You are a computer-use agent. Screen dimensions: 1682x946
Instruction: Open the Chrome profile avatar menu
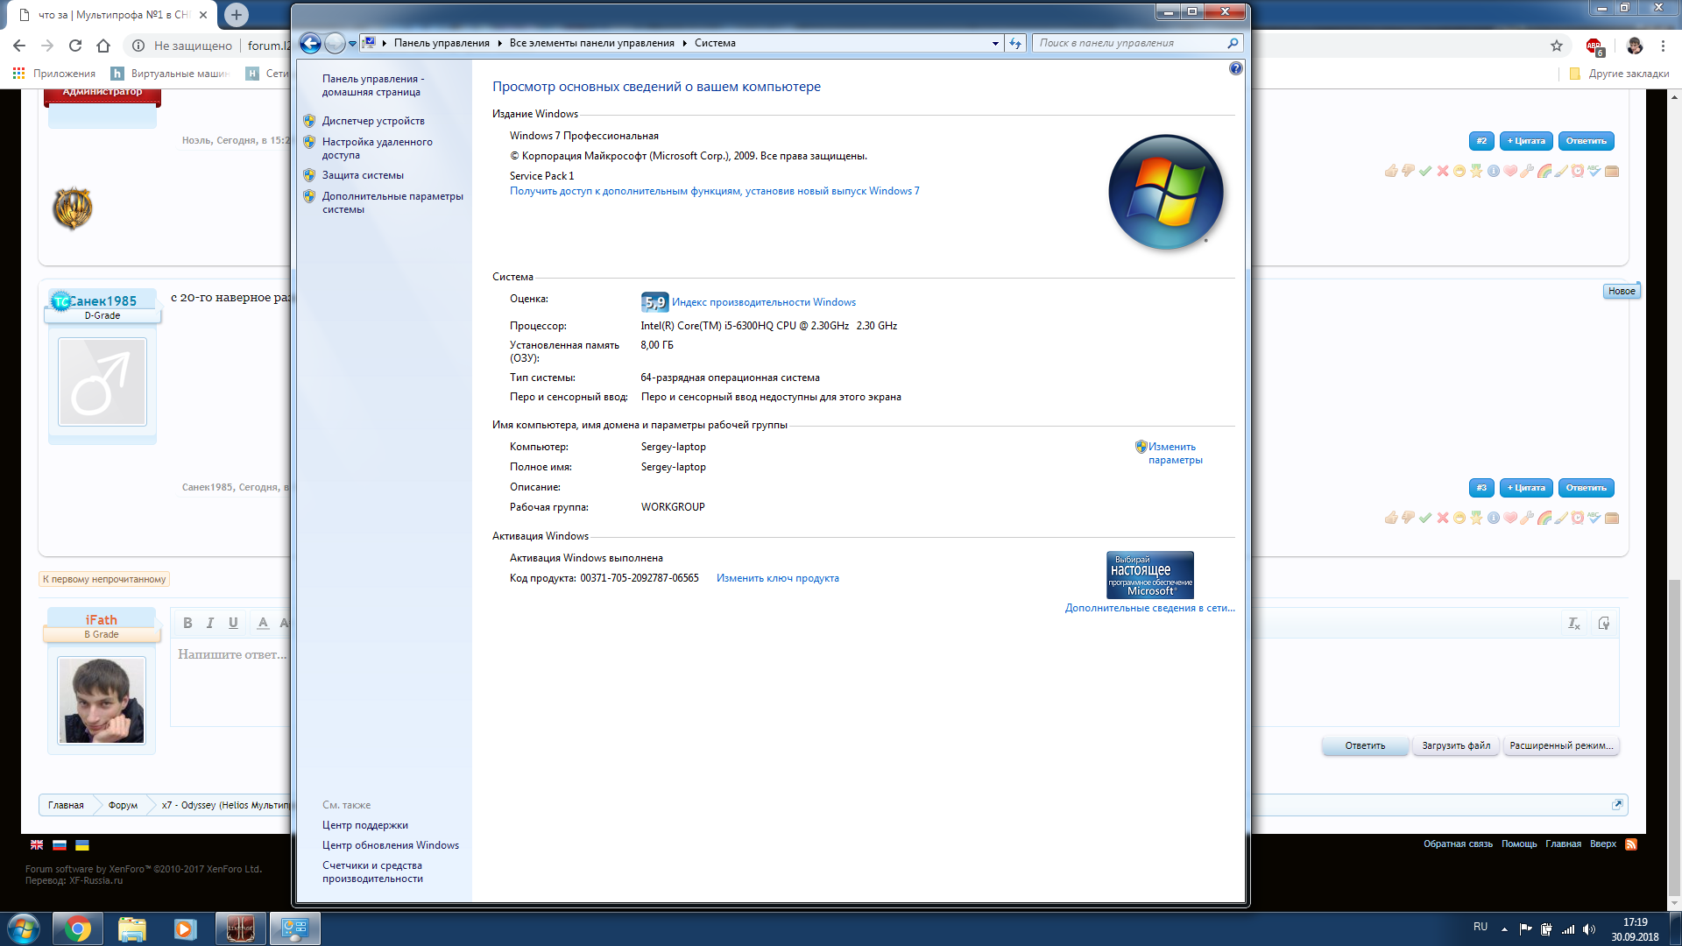tap(1635, 46)
